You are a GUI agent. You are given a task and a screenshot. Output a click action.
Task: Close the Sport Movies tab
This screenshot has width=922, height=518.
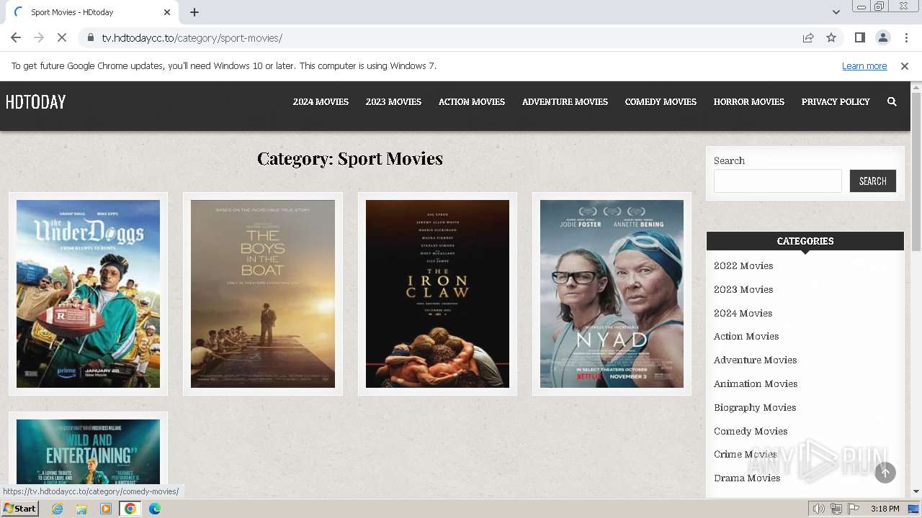167,12
